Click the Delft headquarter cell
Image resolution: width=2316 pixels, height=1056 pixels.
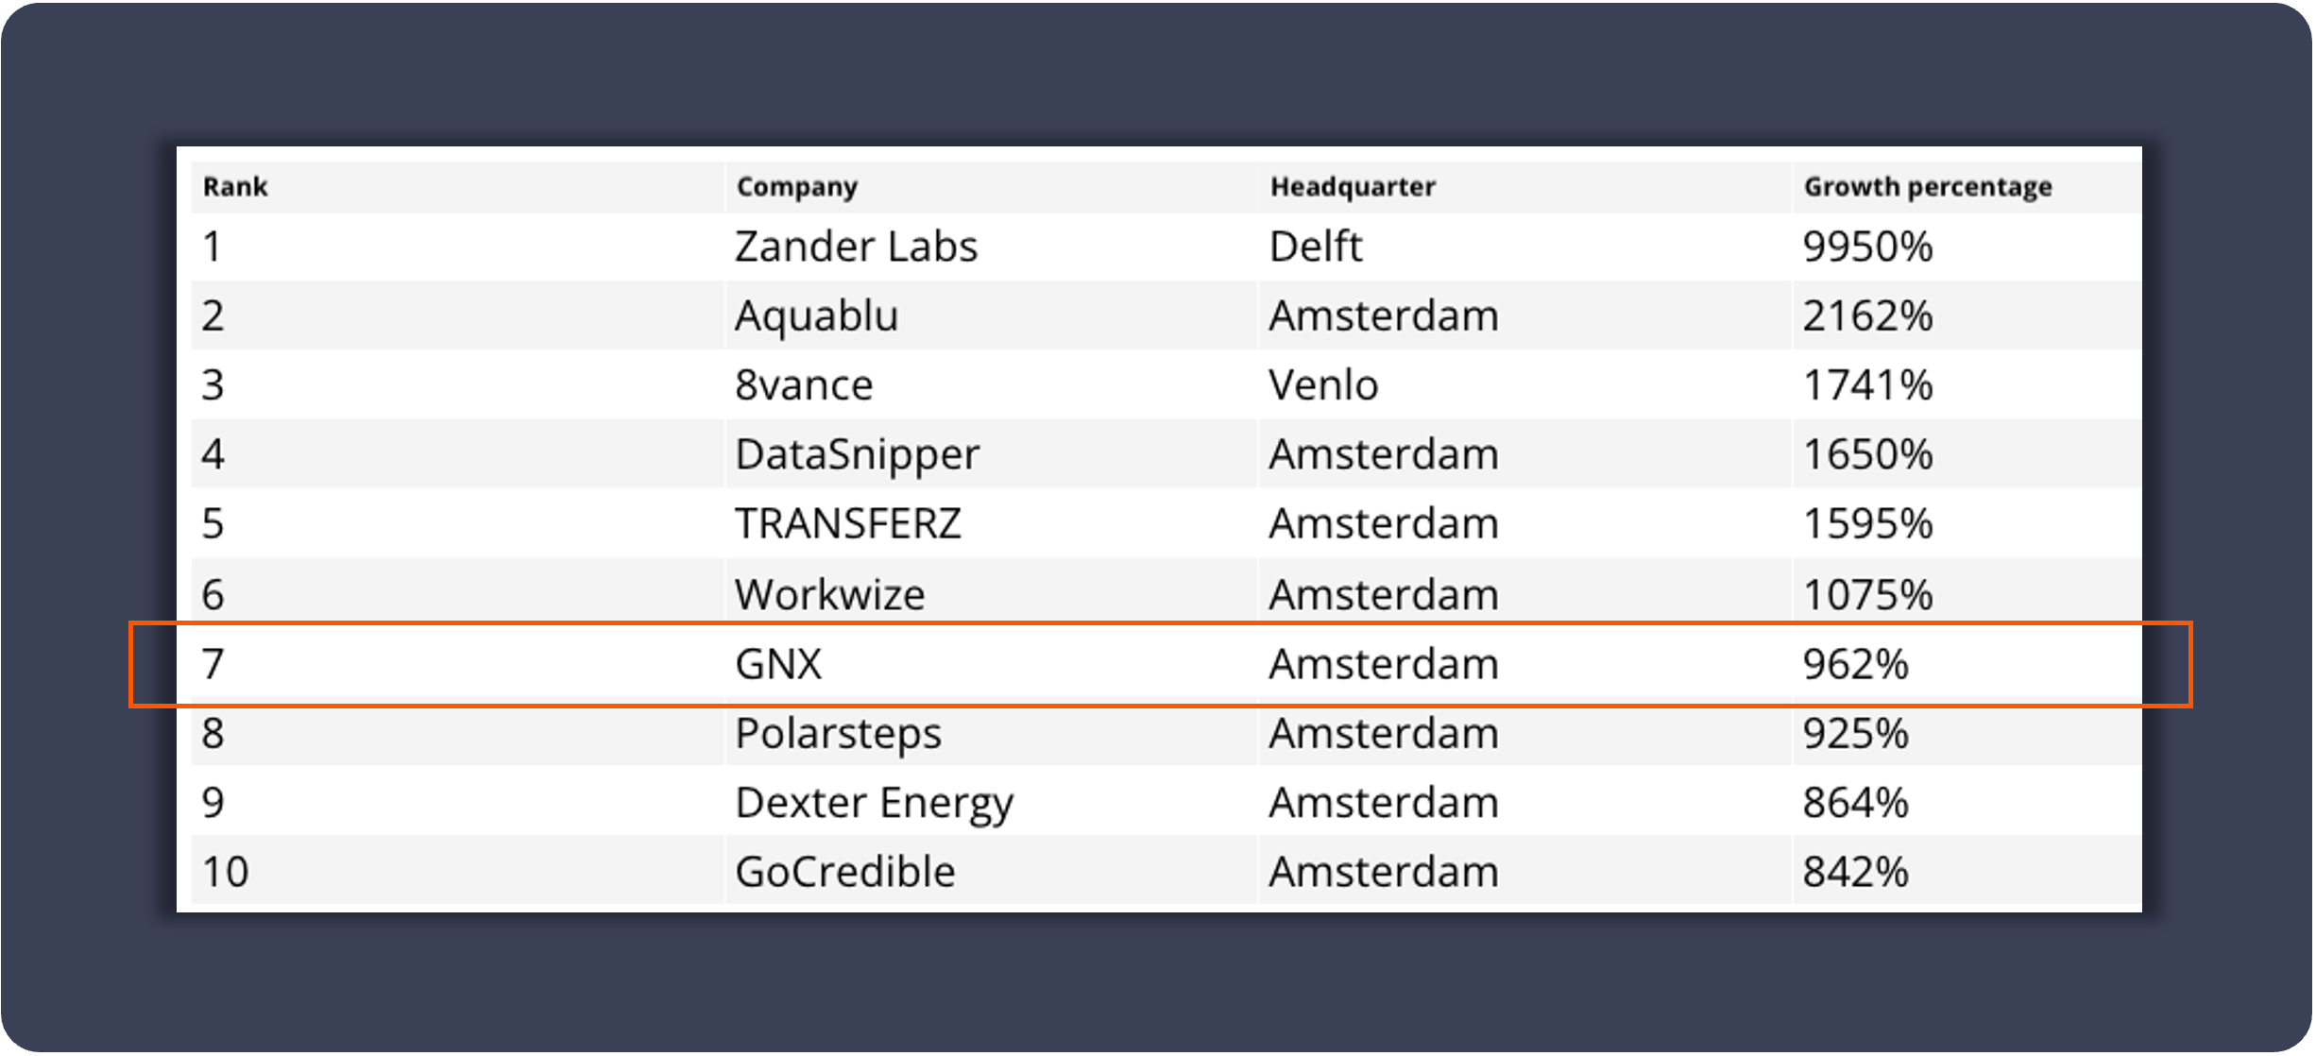pyautogui.click(x=1315, y=247)
